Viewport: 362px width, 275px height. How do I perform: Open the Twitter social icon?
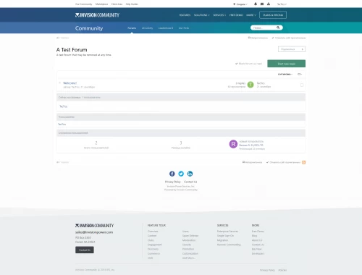tap(181, 174)
